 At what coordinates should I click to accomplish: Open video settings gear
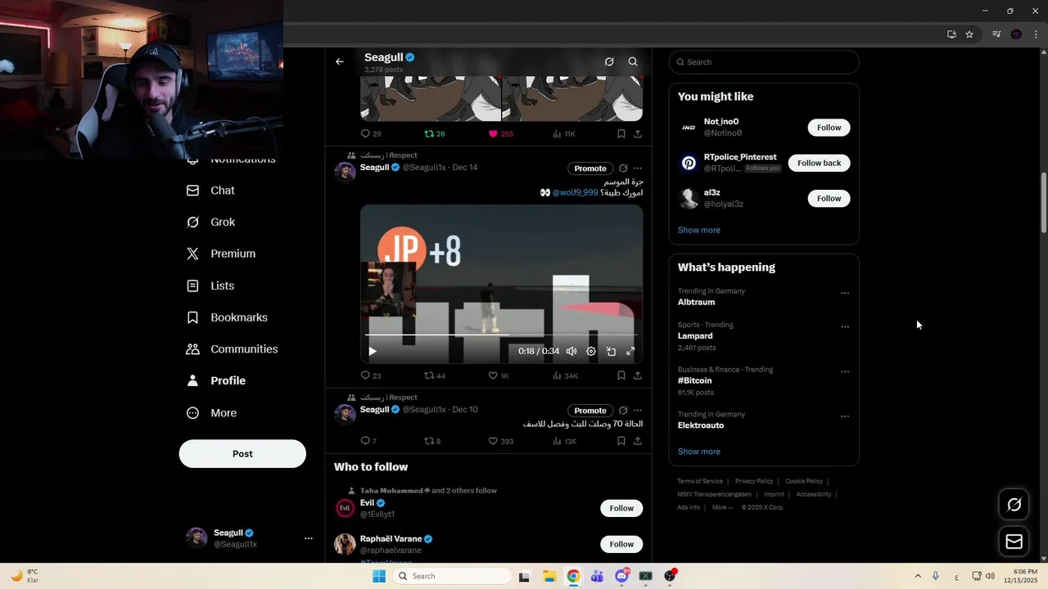click(591, 351)
